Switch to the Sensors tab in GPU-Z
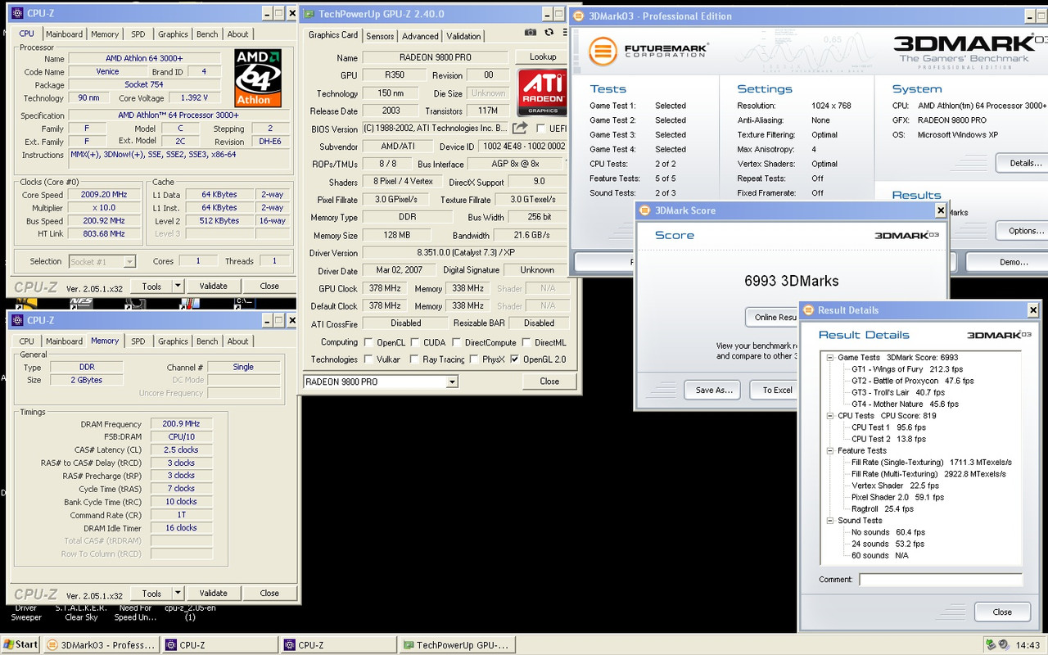1048x655 pixels. coord(380,36)
